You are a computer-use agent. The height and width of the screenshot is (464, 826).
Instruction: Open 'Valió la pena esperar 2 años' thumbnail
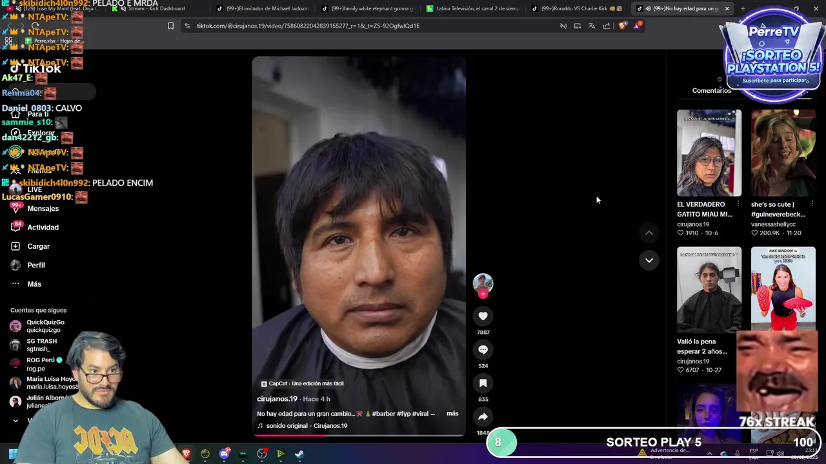point(709,290)
